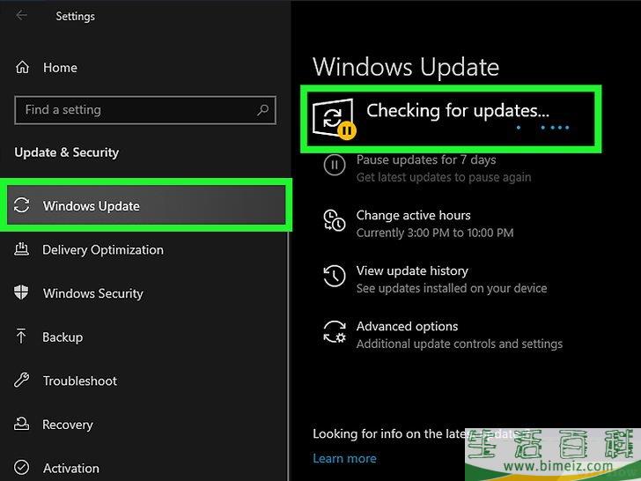The height and width of the screenshot is (481, 641).
Task: Select Windows Update in the sidebar
Action: coord(92,206)
